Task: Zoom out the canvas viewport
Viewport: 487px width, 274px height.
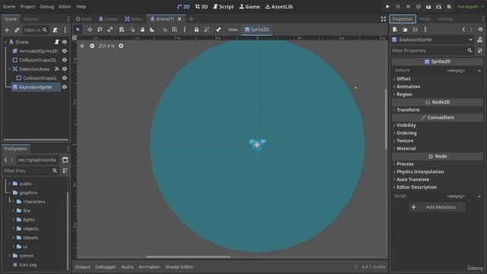Action: click(x=92, y=46)
